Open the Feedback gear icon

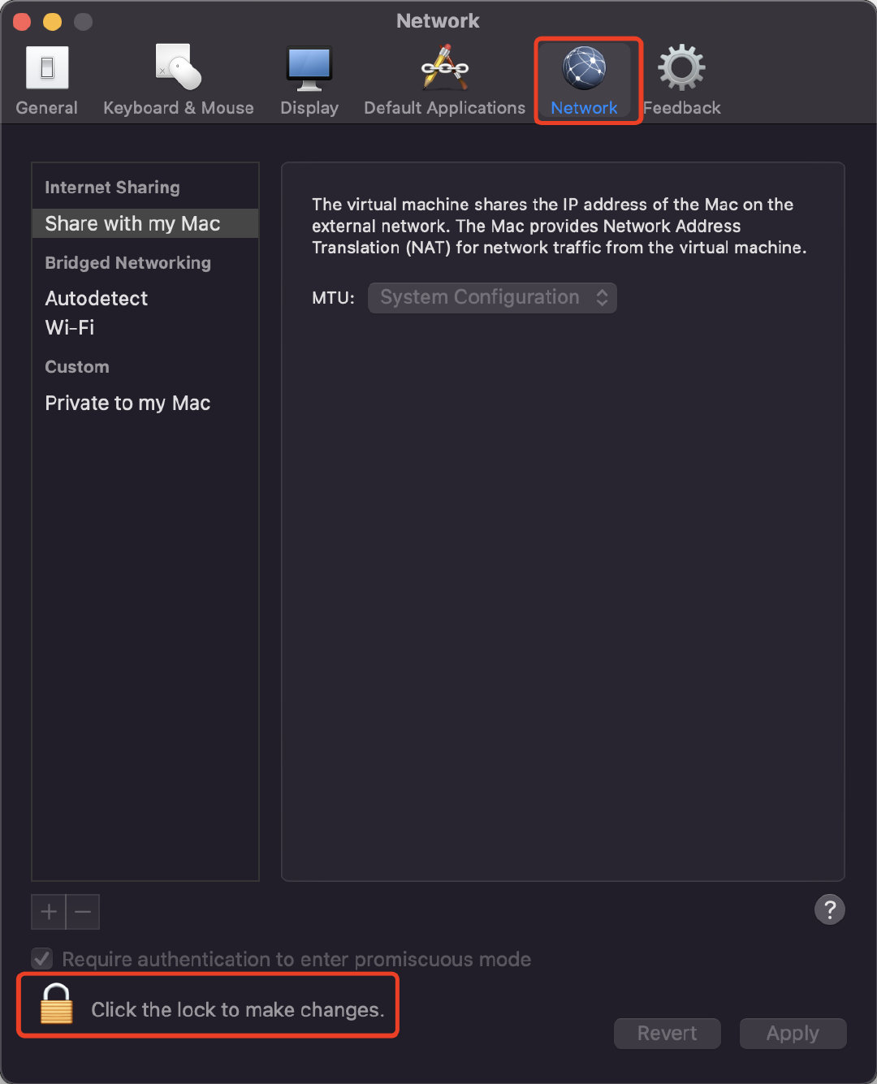[x=681, y=67]
